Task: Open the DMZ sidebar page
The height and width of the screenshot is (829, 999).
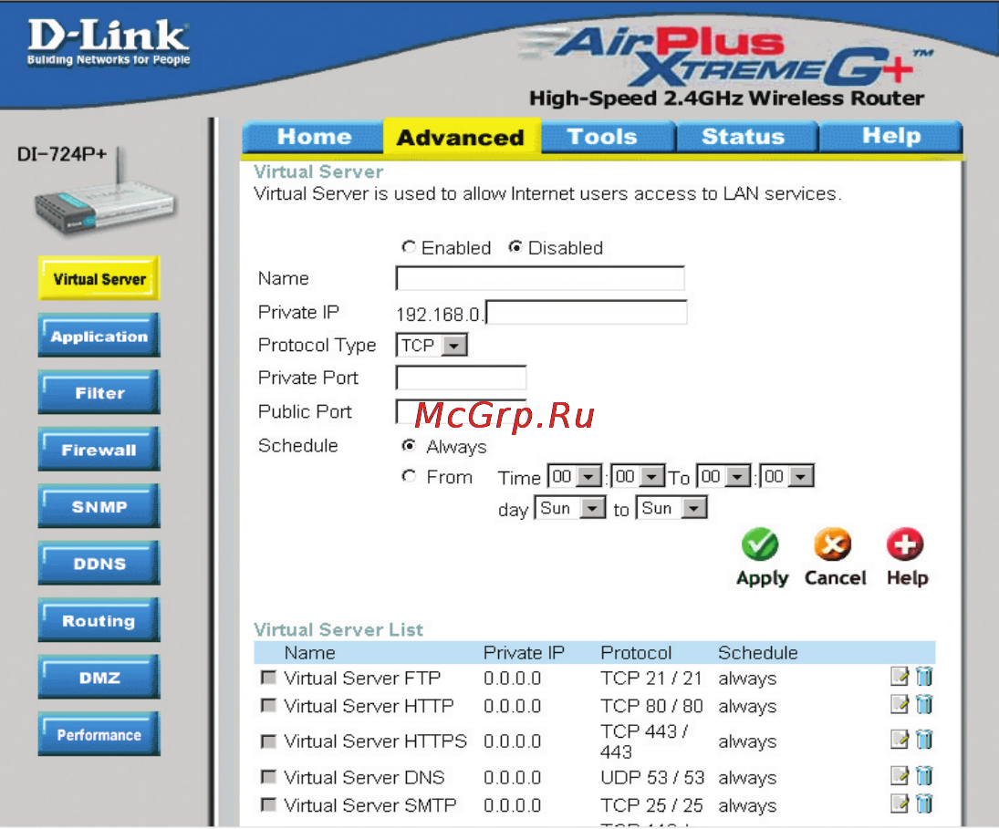Action: pyautogui.click(x=99, y=678)
